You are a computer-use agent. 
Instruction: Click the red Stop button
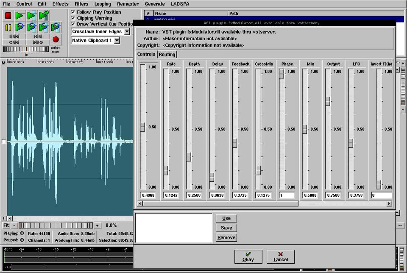point(8,16)
